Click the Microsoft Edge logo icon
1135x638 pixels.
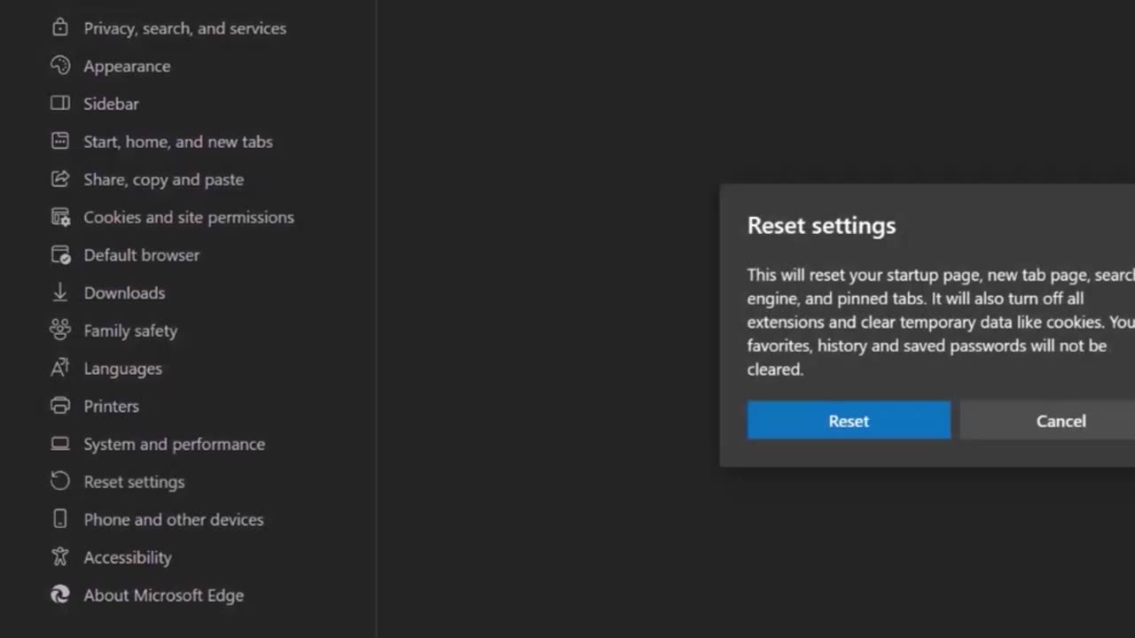(60, 595)
